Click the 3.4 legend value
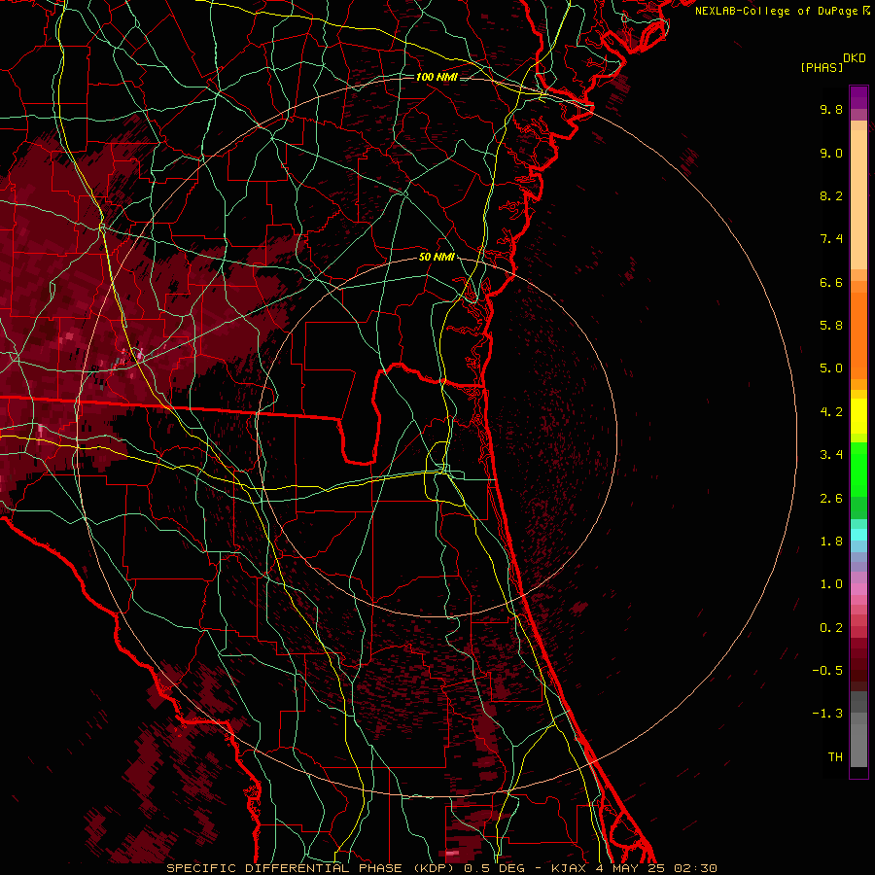The width and height of the screenshot is (875, 875). click(x=831, y=455)
